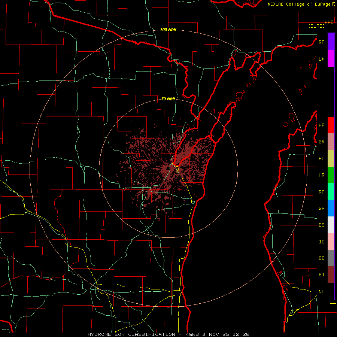
Task: Click the 'IC' legend label
Action: click(x=321, y=242)
